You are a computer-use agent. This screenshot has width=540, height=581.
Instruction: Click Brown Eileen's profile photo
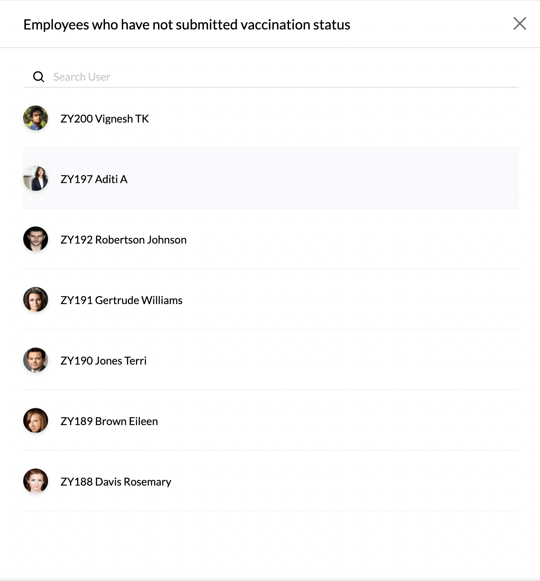[36, 420]
